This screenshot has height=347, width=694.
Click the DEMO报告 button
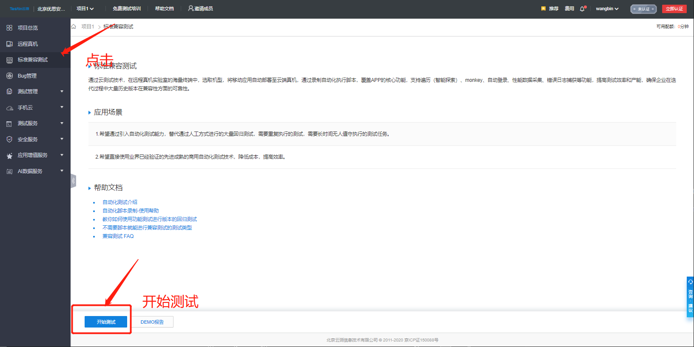coord(152,322)
